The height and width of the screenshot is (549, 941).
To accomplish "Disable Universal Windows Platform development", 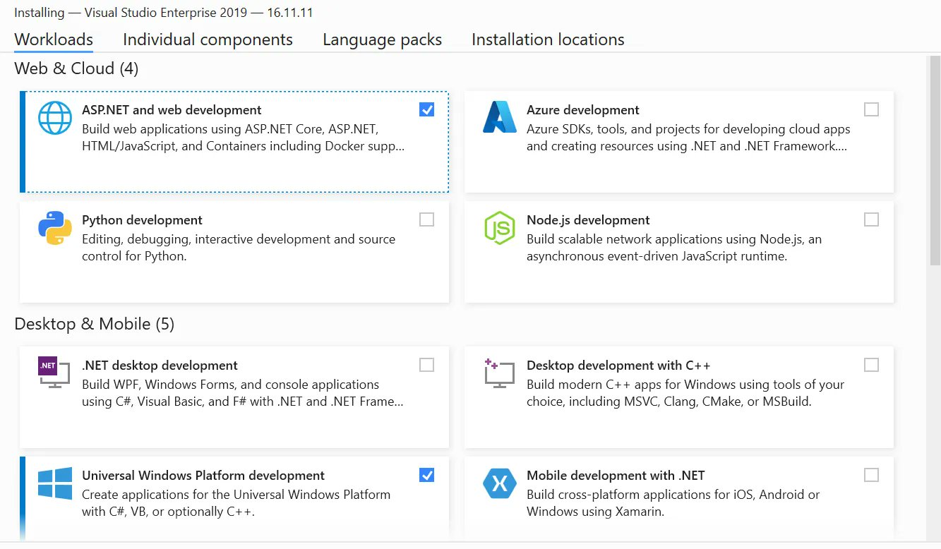I will point(426,475).
